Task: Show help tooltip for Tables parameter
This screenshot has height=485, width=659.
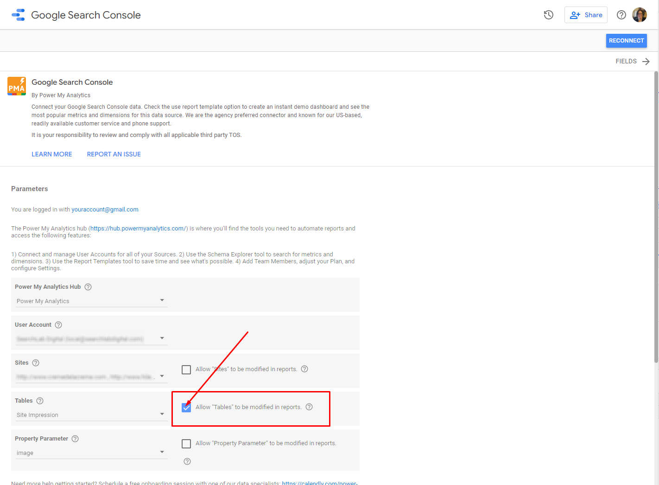Action: 40,401
